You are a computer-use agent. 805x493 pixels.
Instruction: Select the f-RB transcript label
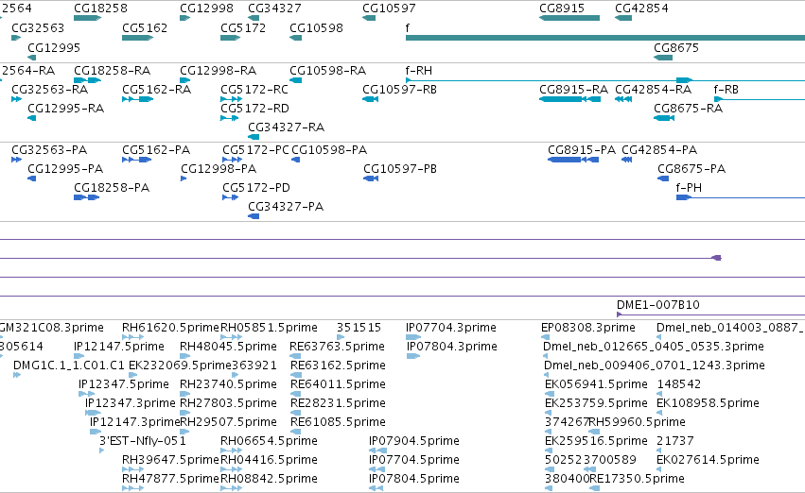click(x=726, y=90)
